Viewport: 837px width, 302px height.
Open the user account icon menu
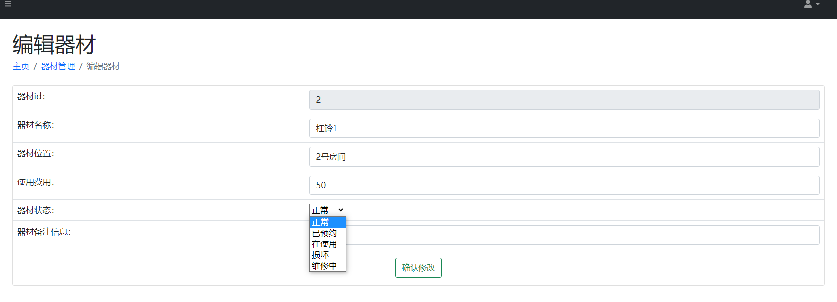tap(811, 4)
